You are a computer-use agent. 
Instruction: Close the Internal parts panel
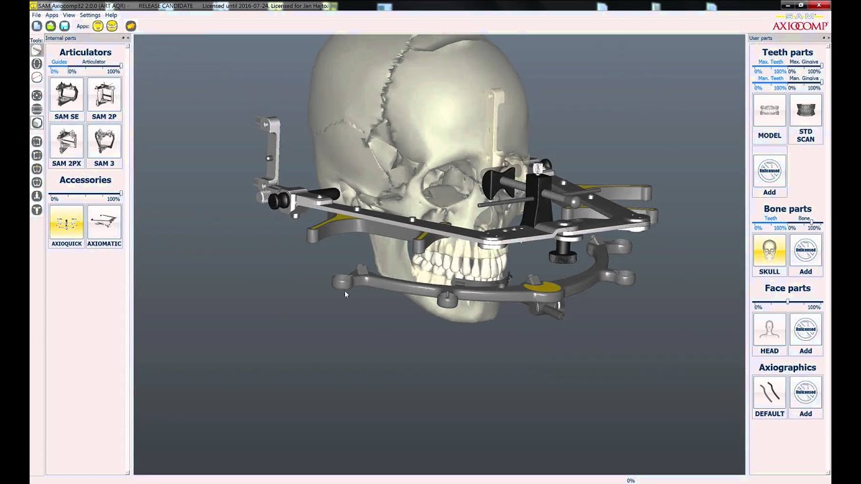click(x=129, y=38)
